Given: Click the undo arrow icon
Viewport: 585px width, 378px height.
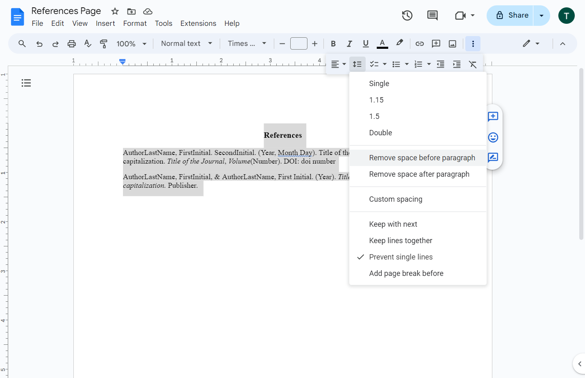Looking at the screenshot, I should (x=39, y=43).
